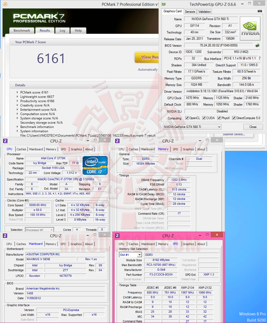Click the Core Voltage value 1.512 V

click(x=72, y=173)
